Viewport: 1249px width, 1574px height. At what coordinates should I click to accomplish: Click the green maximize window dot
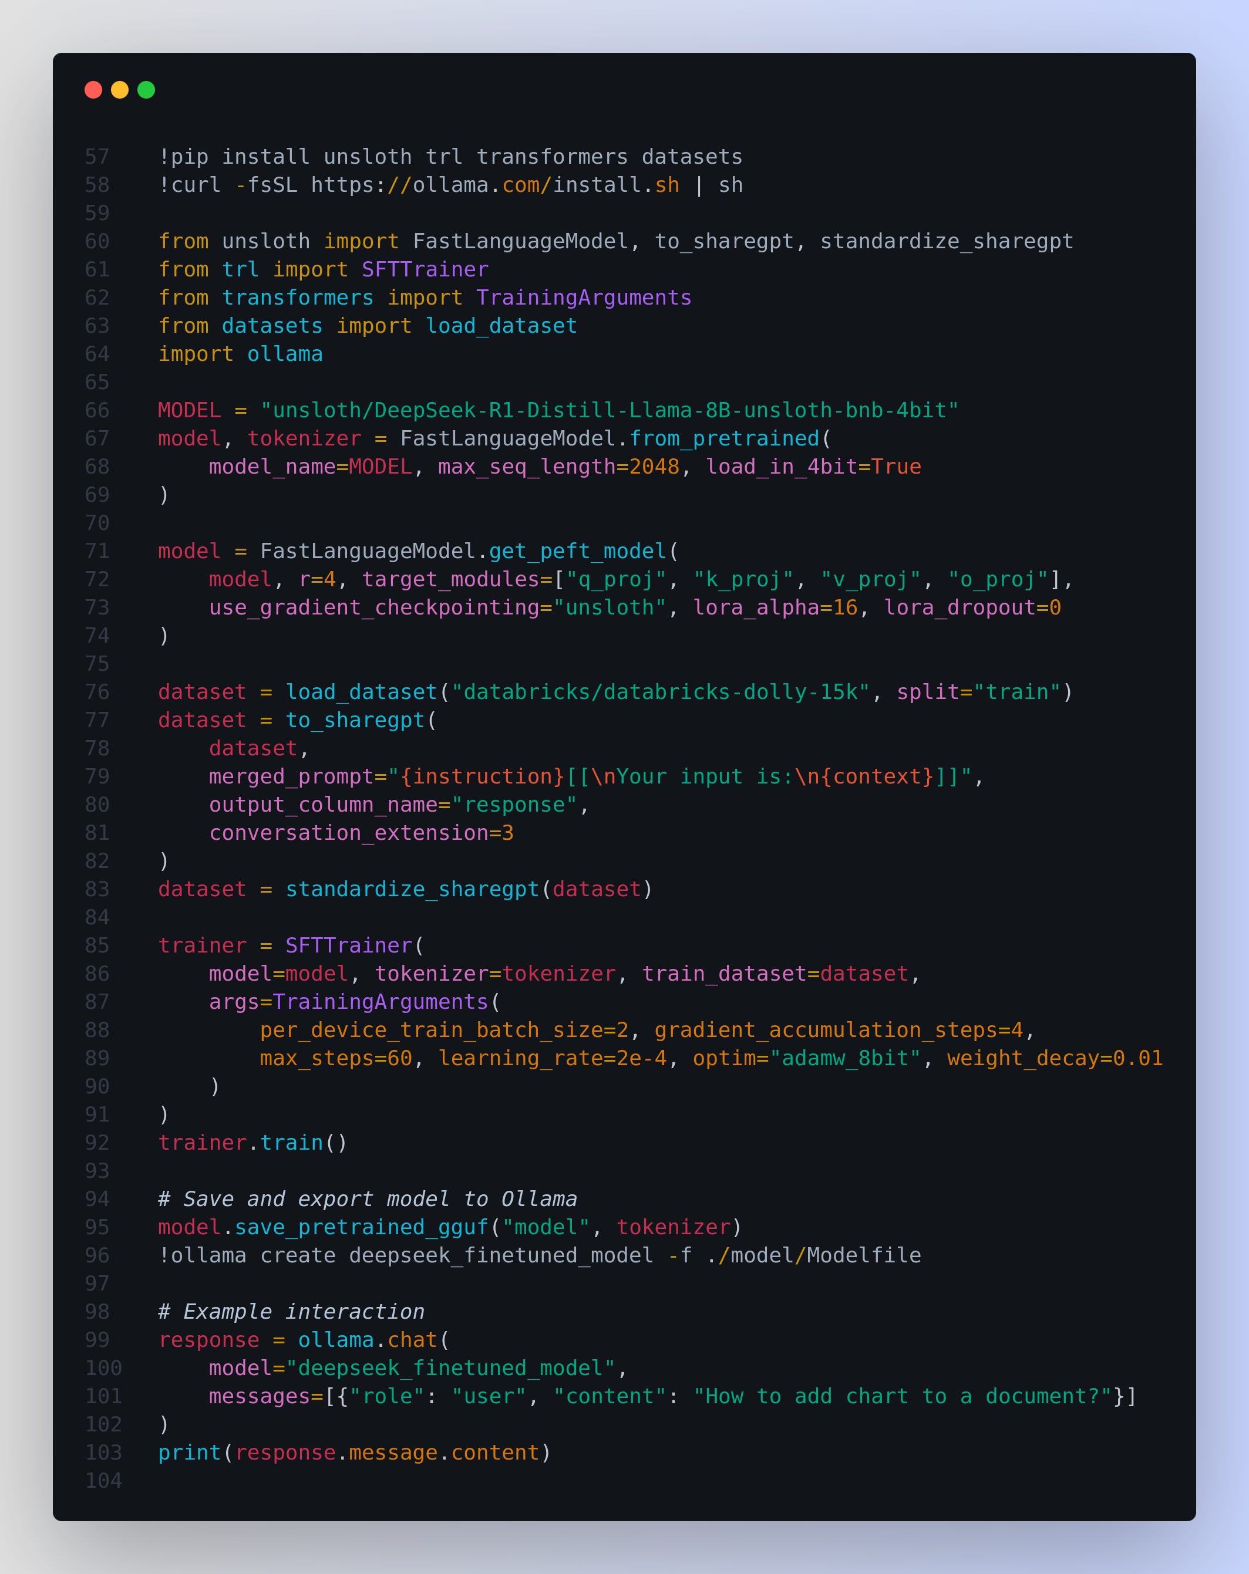pos(146,90)
